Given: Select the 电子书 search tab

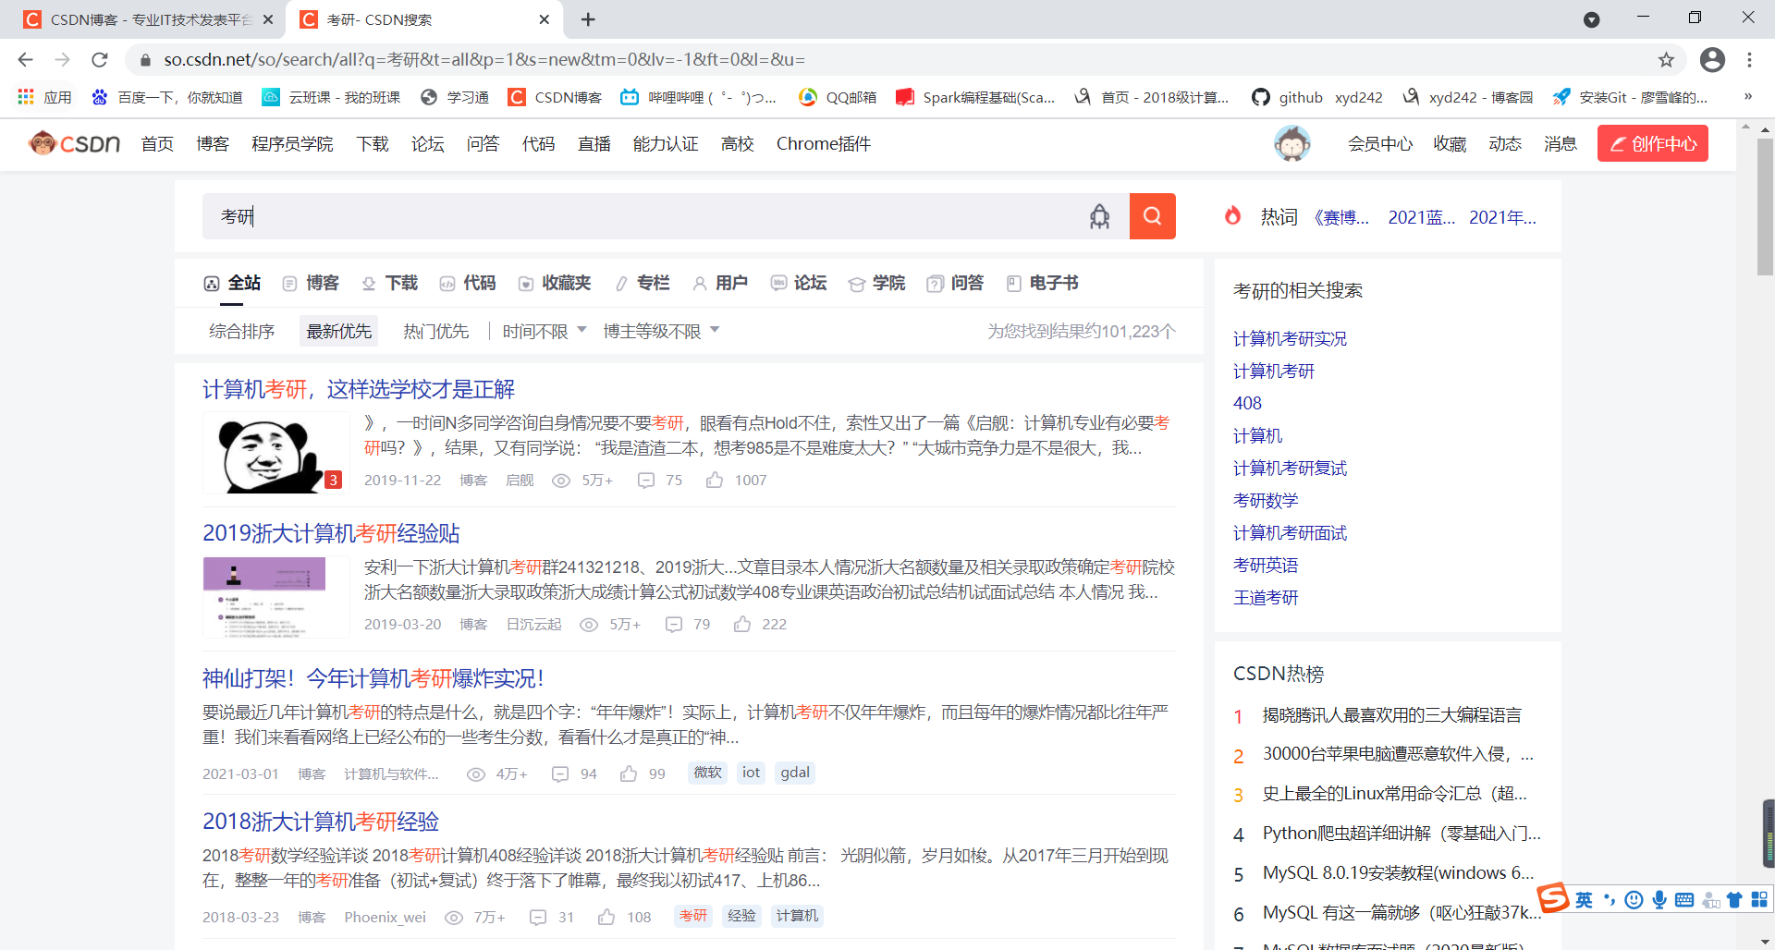Looking at the screenshot, I should pyautogui.click(x=1042, y=283).
